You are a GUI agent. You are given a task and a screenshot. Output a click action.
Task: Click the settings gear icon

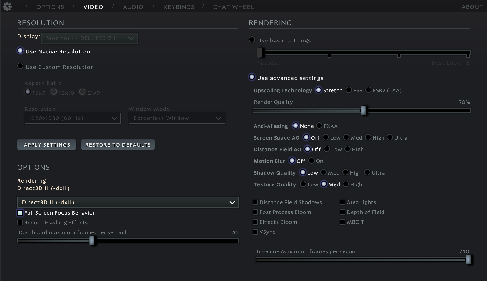pos(7,6)
